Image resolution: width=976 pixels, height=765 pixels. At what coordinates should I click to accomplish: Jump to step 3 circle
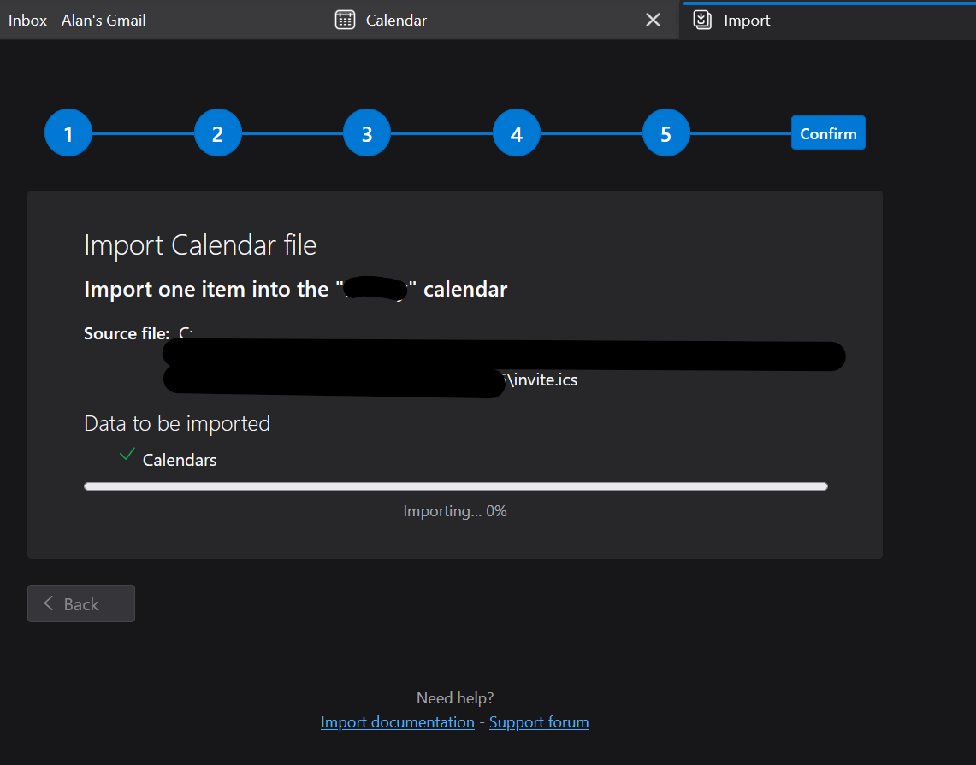pos(367,133)
